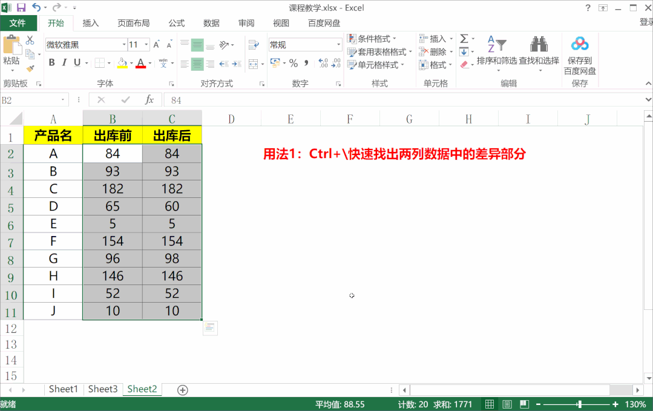Switch to the 百度网盘 tab
The image size is (653, 411).
(324, 23)
